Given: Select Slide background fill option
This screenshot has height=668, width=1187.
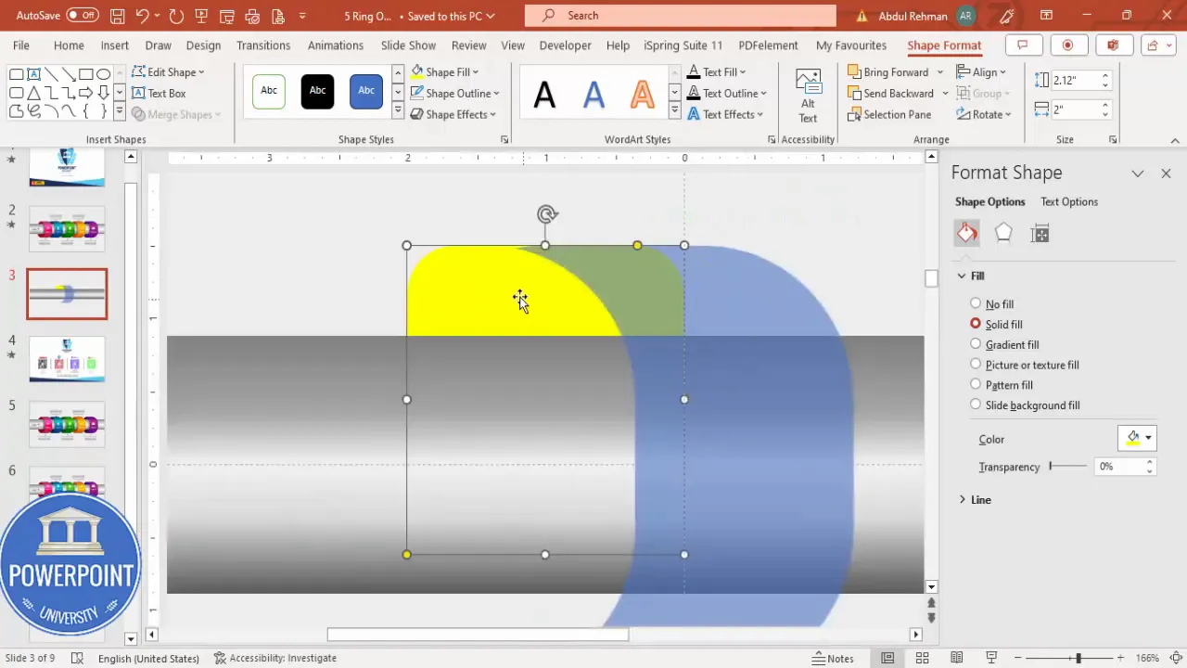Looking at the screenshot, I should pyautogui.click(x=1025, y=405).
